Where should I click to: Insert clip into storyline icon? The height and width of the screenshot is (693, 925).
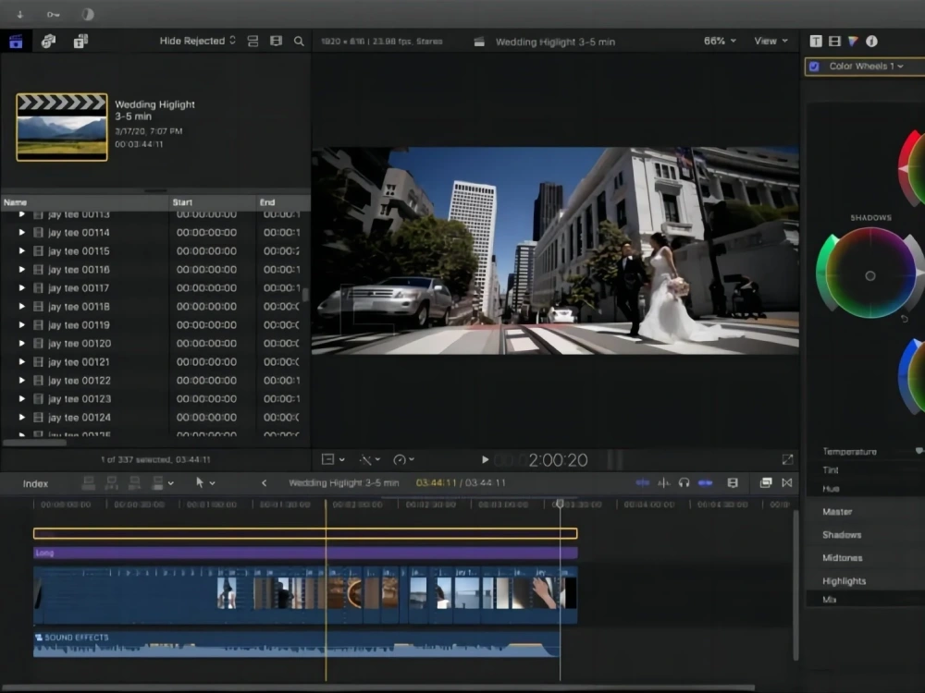pos(112,483)
